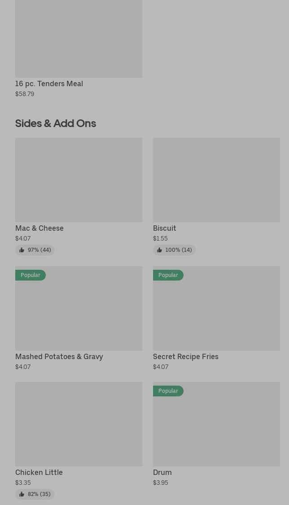
Task: Click the Biscuit item name
Action: tap(164, 228)
